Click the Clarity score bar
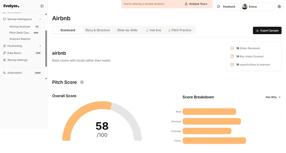This screenshot has width=286, height=153. [x=214, y=141]
